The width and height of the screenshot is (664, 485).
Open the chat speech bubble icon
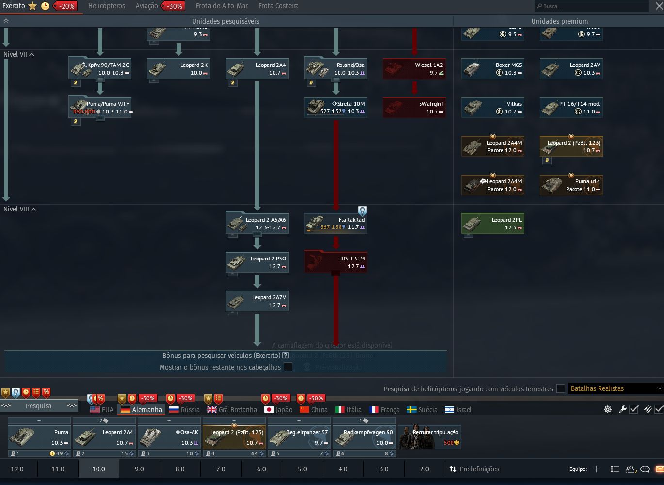[645, 469]
